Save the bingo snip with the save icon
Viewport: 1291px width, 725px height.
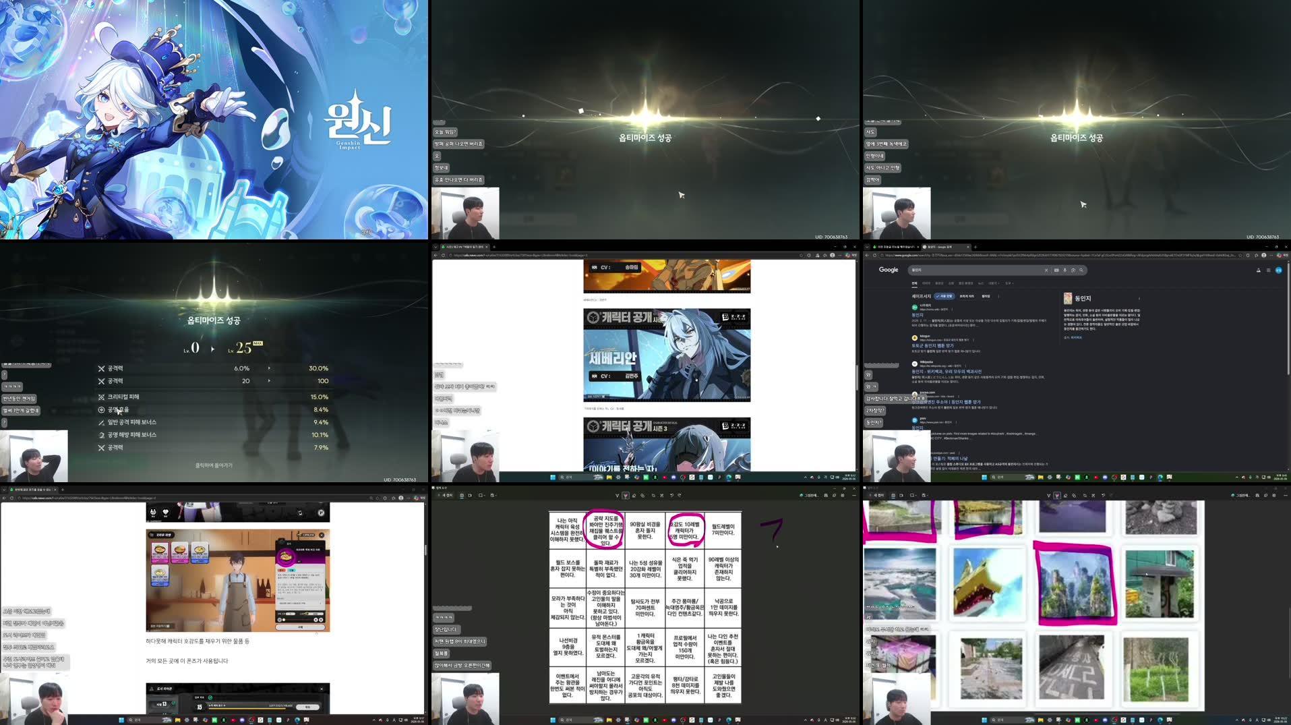click(826, 496)
